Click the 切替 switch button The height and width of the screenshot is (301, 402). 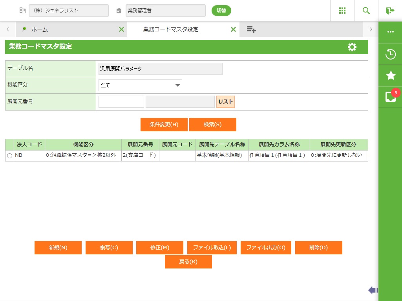tap(221, 11)
